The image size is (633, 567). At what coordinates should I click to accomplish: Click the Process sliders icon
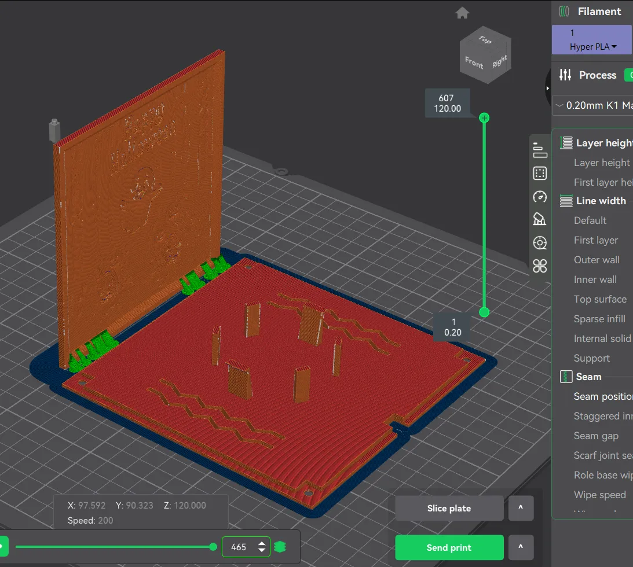pyautogui.click(x=565, y=75)
